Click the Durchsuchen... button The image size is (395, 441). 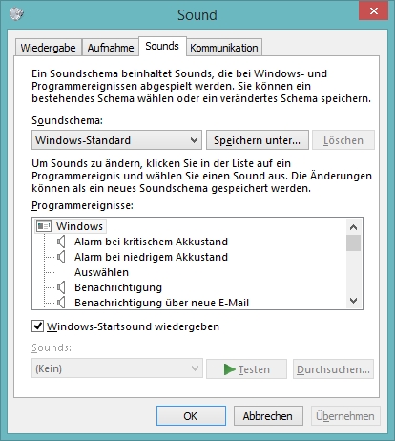coord(333,369)
